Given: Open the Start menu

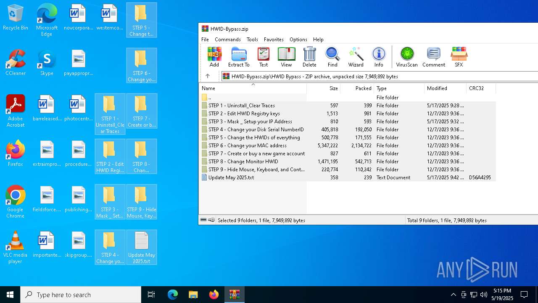Looking at the screenshot, I should (10, 295).
